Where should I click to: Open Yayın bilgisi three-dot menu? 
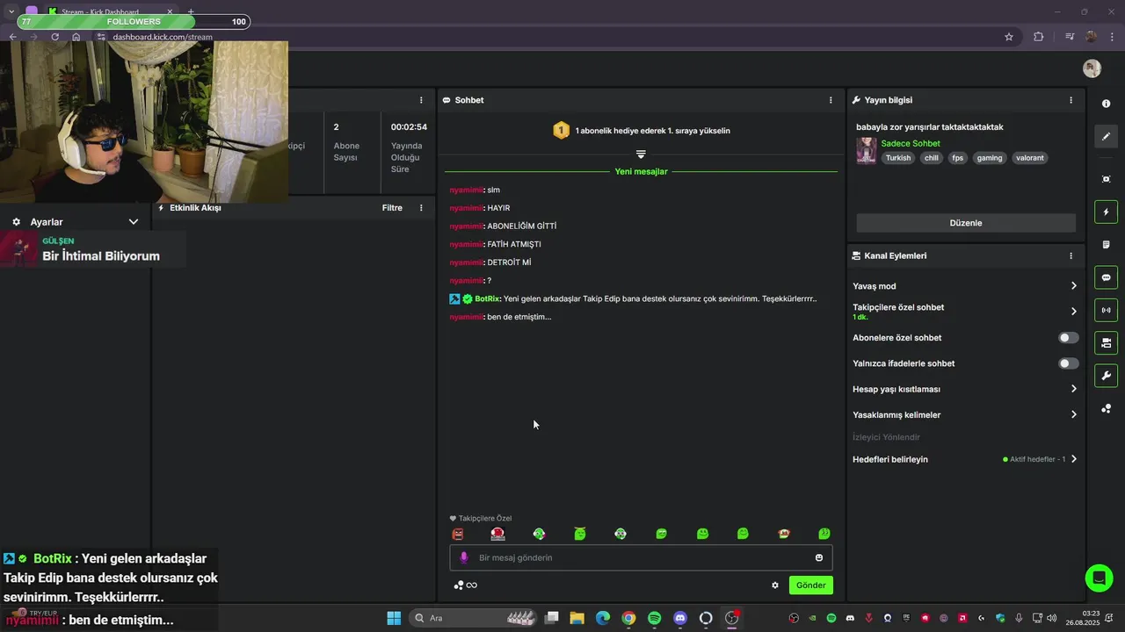pos(1071,100)
